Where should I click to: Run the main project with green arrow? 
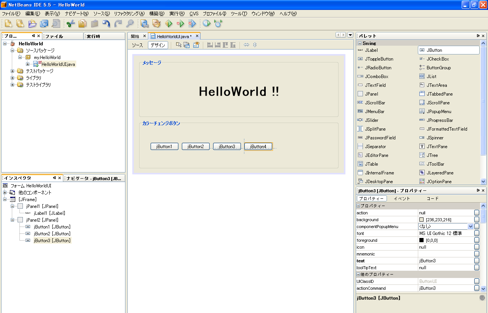[x=169, y=24]
